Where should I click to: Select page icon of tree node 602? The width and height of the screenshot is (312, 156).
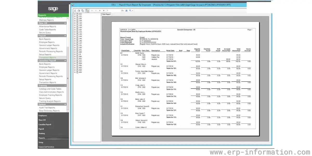coord(77,68)
